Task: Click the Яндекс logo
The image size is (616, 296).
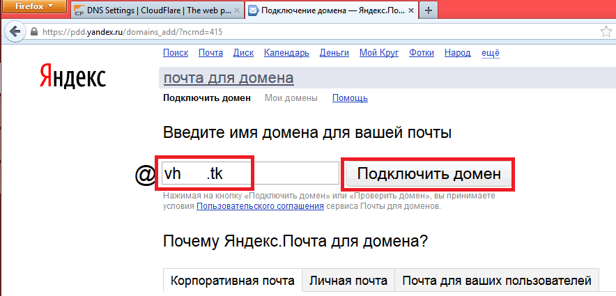Action: pos(72,77)
